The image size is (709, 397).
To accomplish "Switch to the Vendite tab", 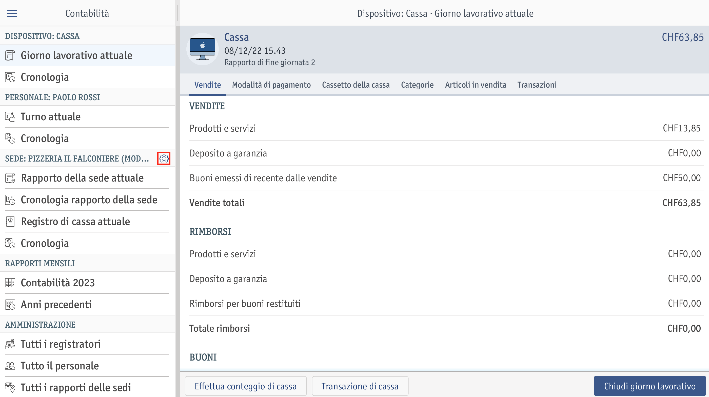I will (208, 85).
